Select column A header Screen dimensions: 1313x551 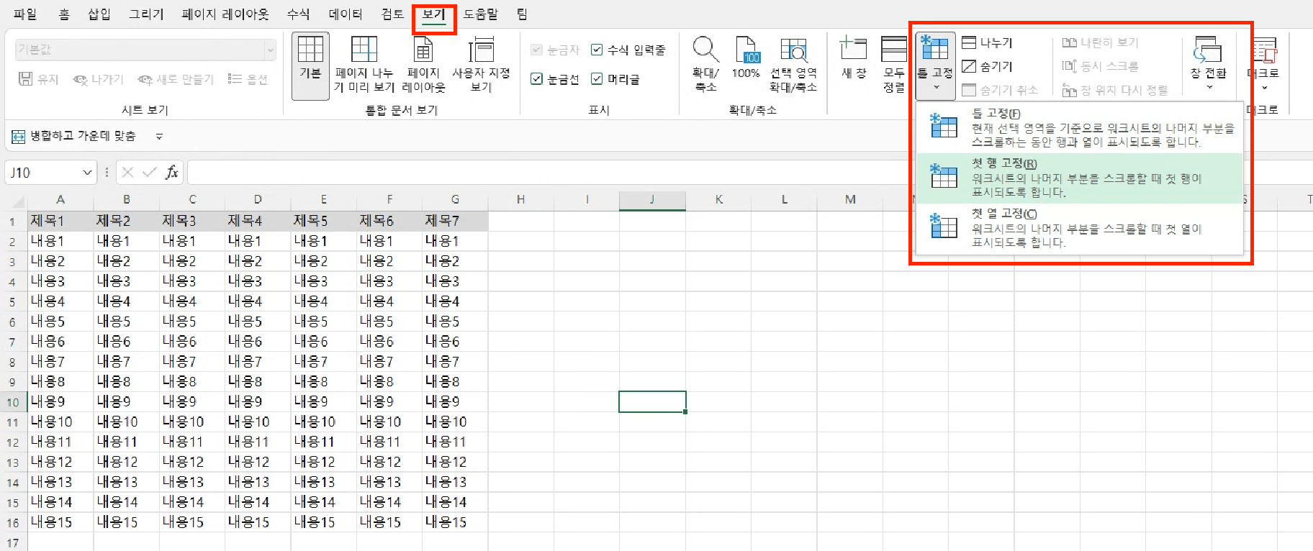(x=60, y=199)
